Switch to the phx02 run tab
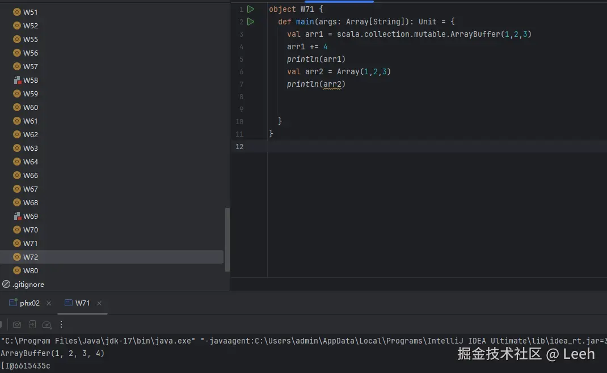The image size is (607, 373). 30,303
